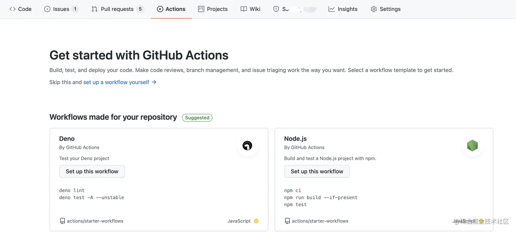Open the Insights tab
This screenshot has width=516, height=232.
point(343,9)
